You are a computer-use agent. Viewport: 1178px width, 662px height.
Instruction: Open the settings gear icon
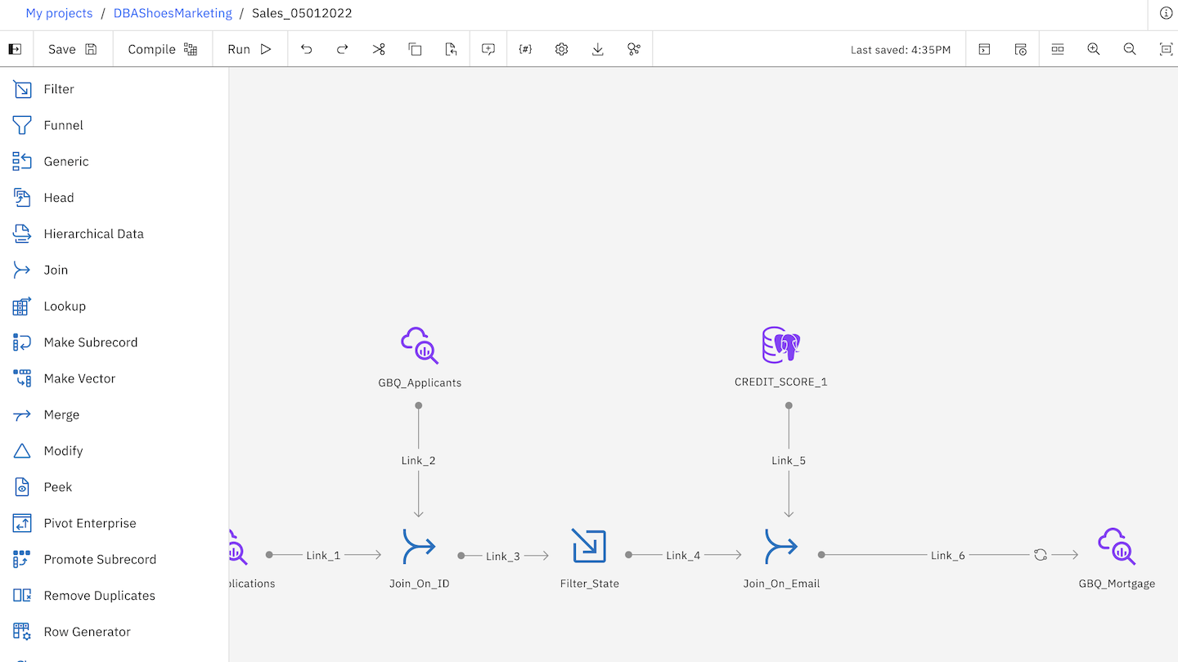[x=561, y=49]
